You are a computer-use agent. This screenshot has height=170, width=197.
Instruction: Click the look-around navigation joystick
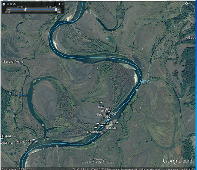pyautogui.click(x=187, y=11)
